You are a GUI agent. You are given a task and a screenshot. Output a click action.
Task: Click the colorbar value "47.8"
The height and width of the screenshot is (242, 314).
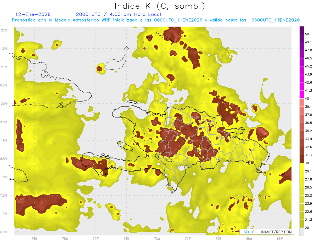point(309,50)
